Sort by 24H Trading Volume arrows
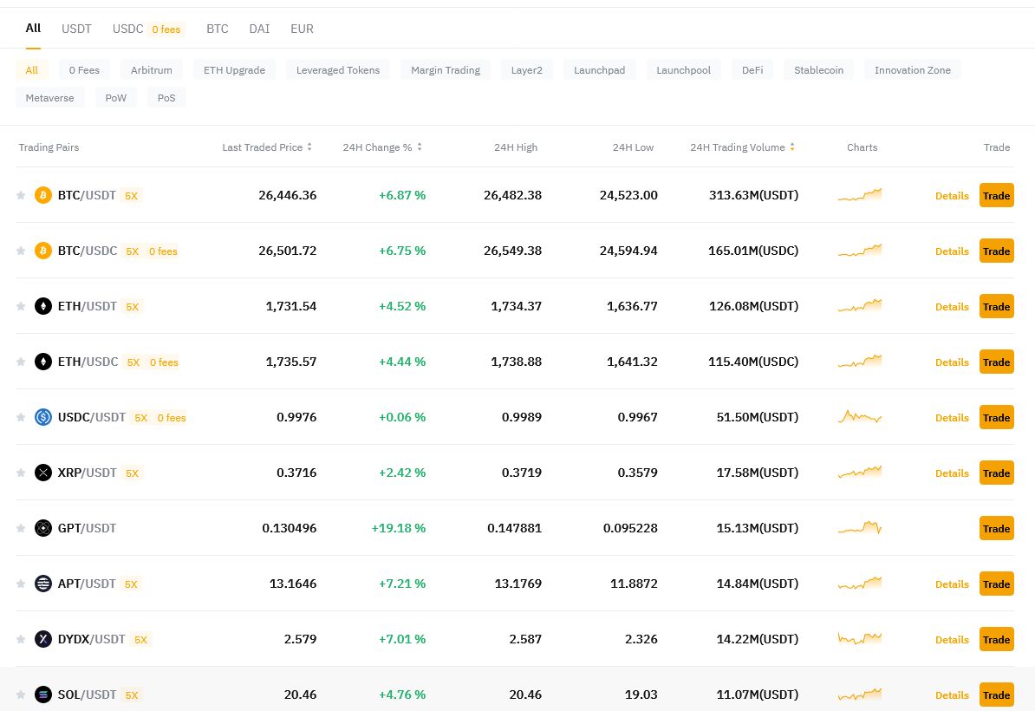 tap(792, 147)
